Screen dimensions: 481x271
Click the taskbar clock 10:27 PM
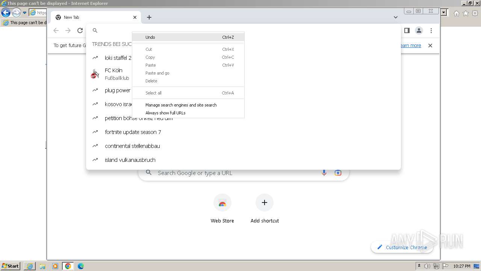[462, 266]
